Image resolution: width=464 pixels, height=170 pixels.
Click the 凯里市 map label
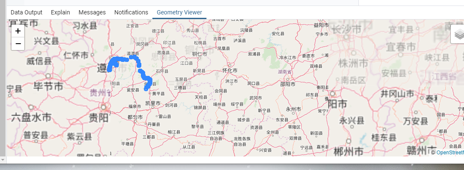click(153, 103)
